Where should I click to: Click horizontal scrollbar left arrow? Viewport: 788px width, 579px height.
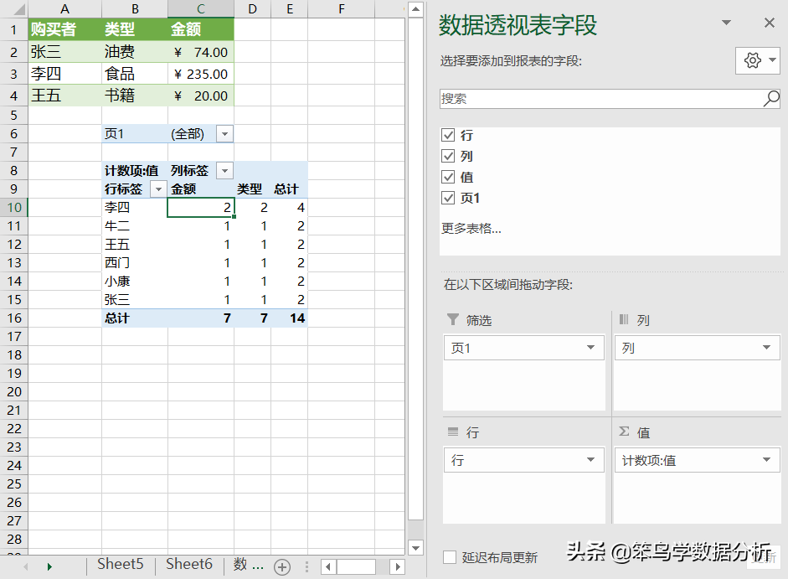pyautogui.click(x=328, y=567)
